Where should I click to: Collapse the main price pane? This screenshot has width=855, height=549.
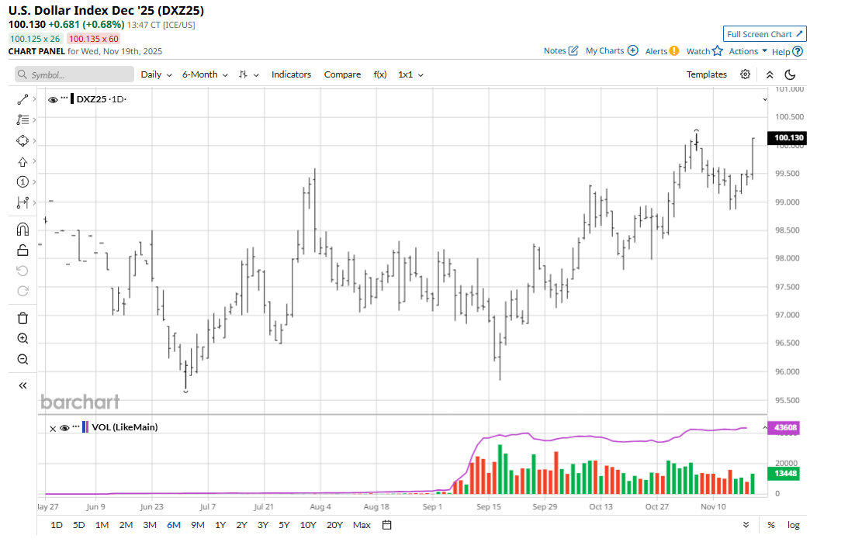(x=764, y=99)
